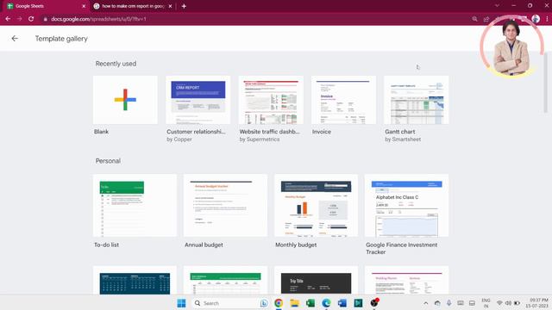Open the dark travel planner template thumbnail

coord(316,280)
